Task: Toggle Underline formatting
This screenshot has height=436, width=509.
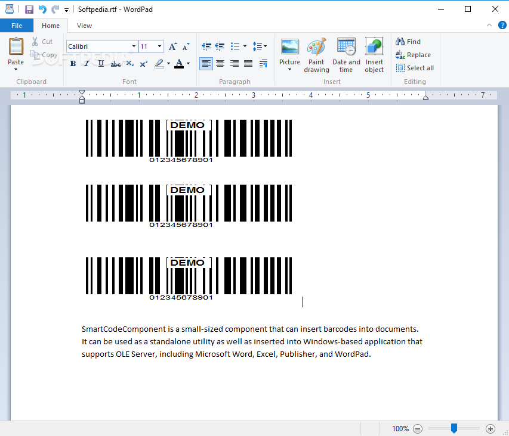Action: [x=101, y=64]
